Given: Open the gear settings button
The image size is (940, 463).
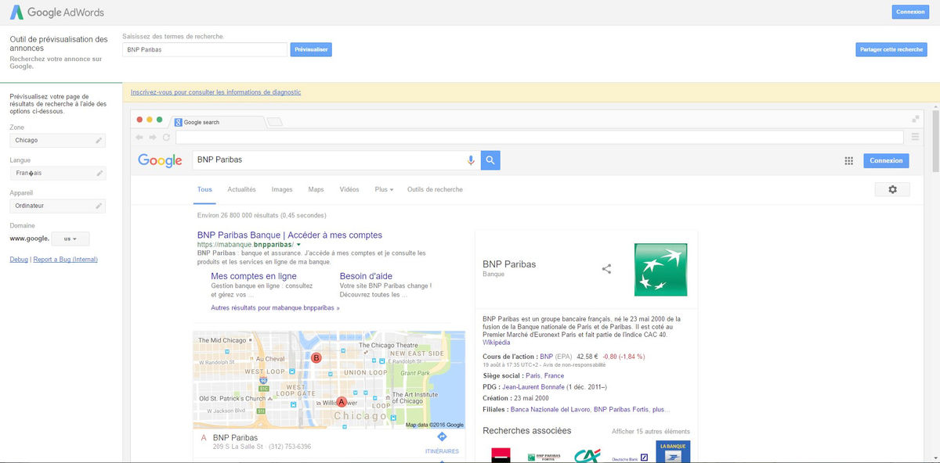Looking at the screenshot, I should [x=892, y=189].
